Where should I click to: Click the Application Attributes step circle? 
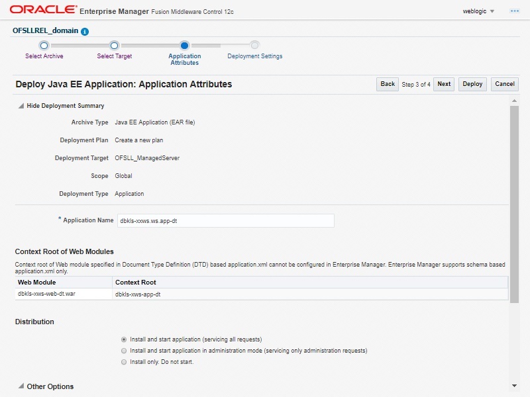click(185, 45)
